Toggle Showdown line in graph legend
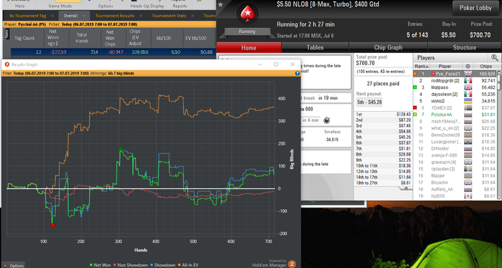The width and height of the screenshot is (502, 268). (x=163, y=265)
